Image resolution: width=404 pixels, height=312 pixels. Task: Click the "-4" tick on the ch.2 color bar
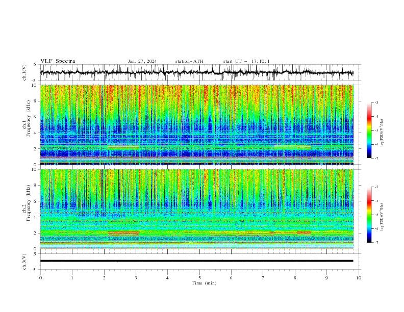point(376,201)
